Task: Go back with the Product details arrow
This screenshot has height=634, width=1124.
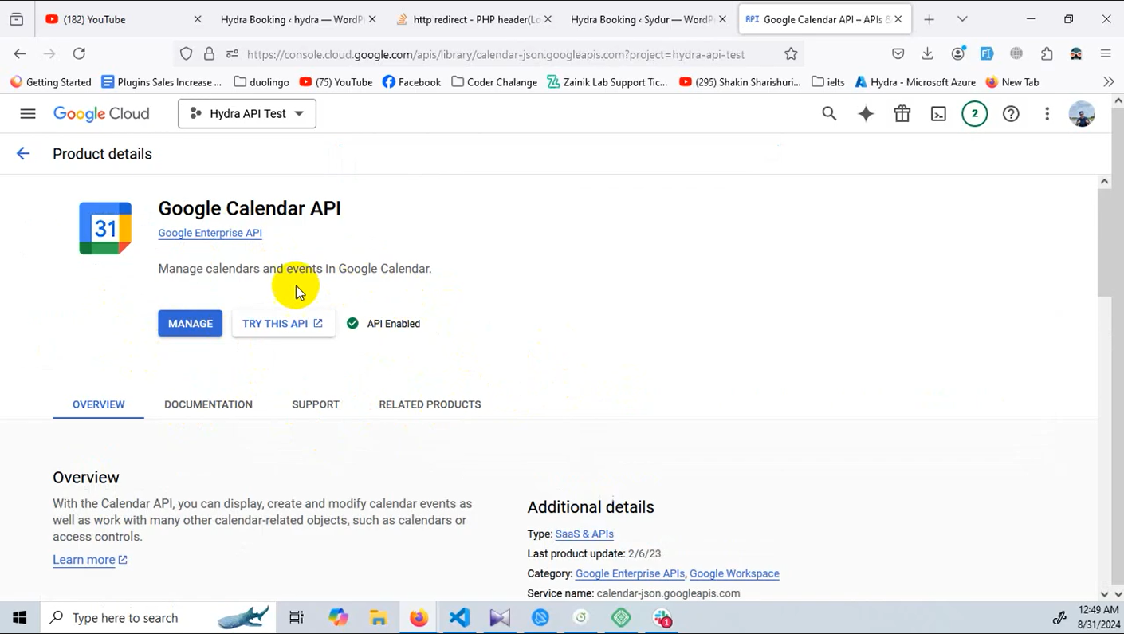Action: [23, 154]
